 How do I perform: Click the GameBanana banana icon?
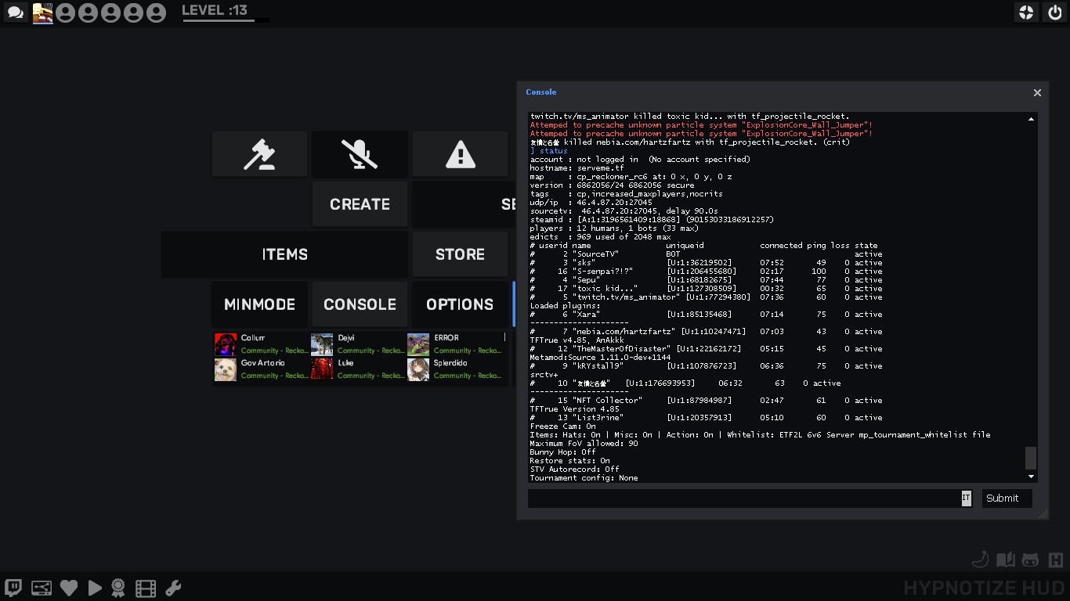pyautogui.click(x=980, y=560)
